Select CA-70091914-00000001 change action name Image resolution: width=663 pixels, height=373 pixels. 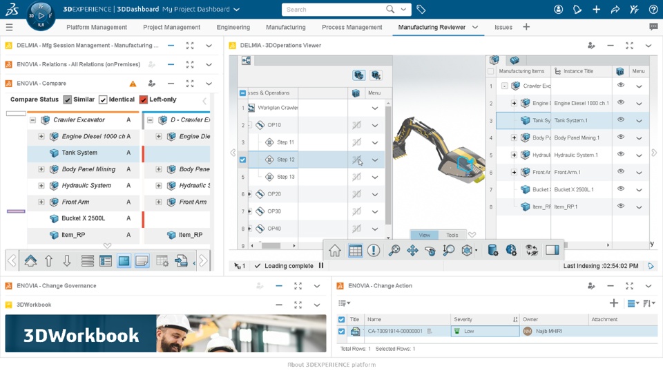click(395, 331)
